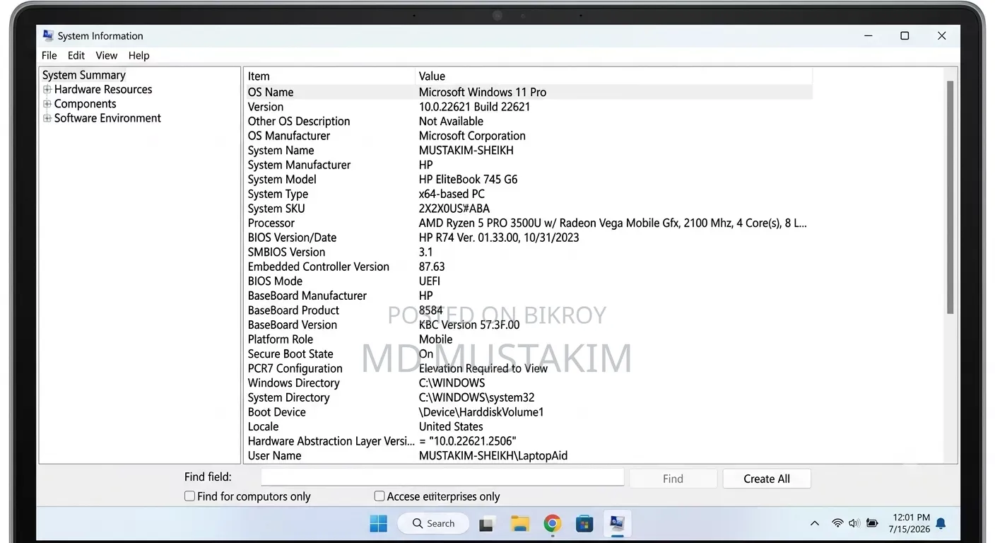This screenshot has width=995, height=543.
Task: Open the Windows Start menu
Action: [378, 523]
